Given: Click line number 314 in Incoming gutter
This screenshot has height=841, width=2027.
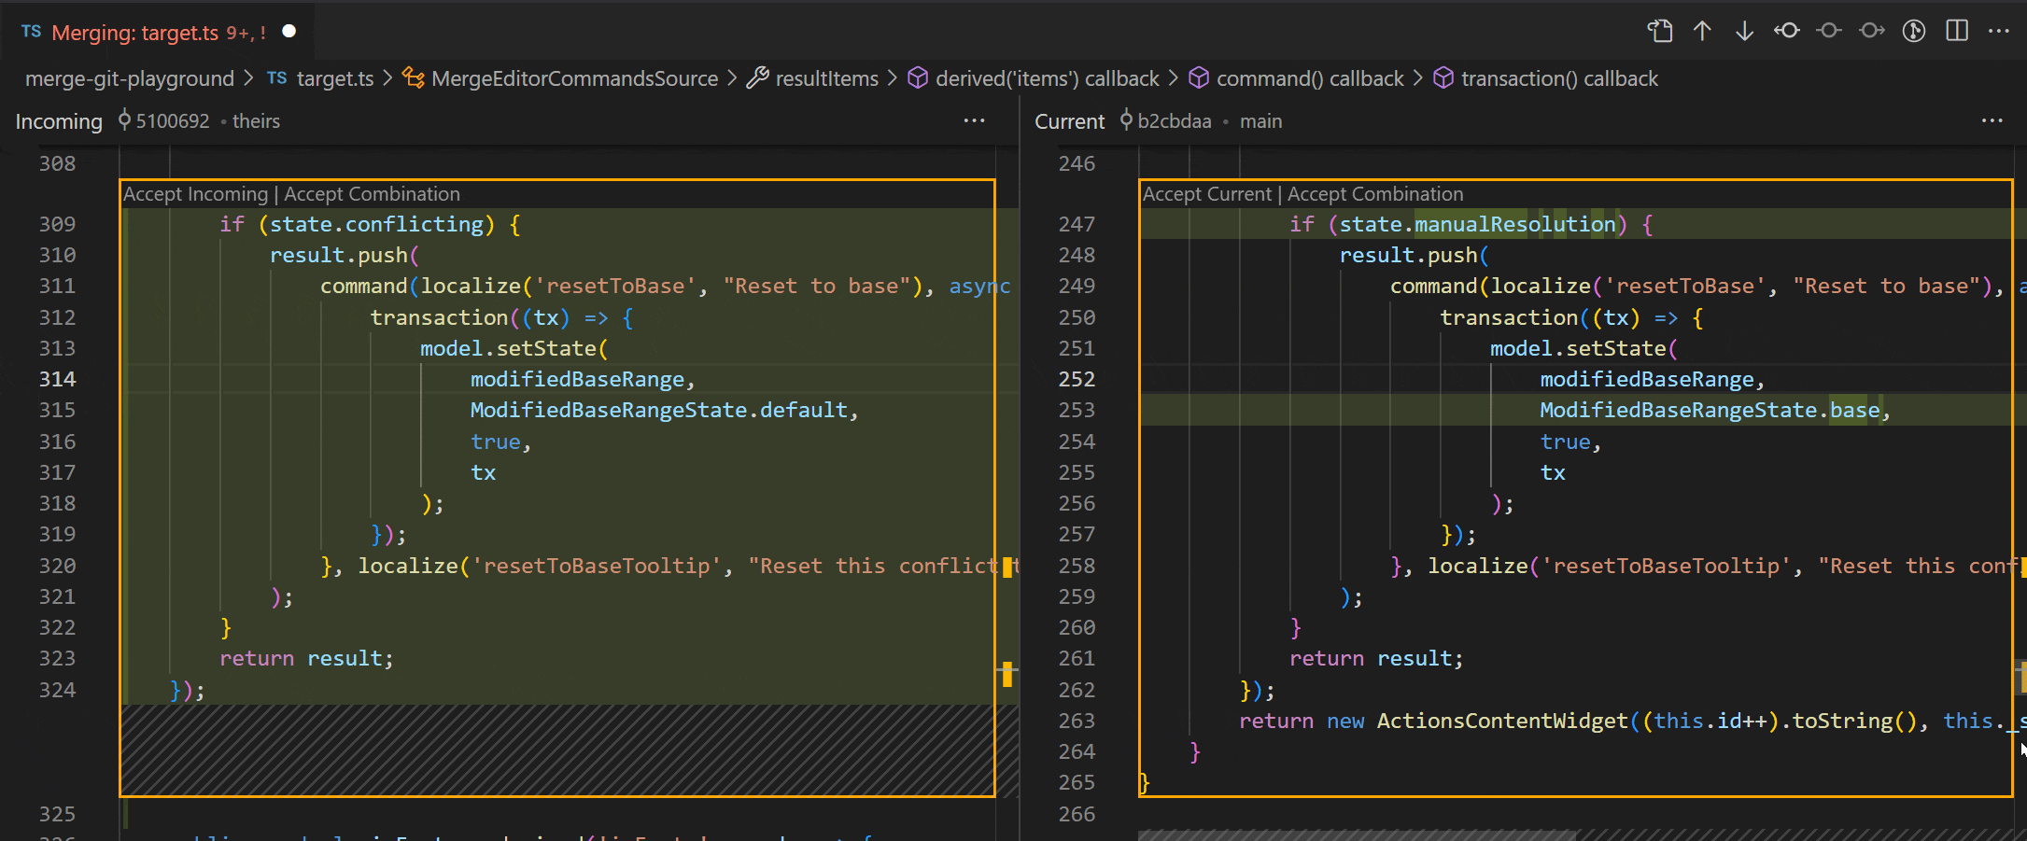Looking at the screenshot, I should [57, 379].
